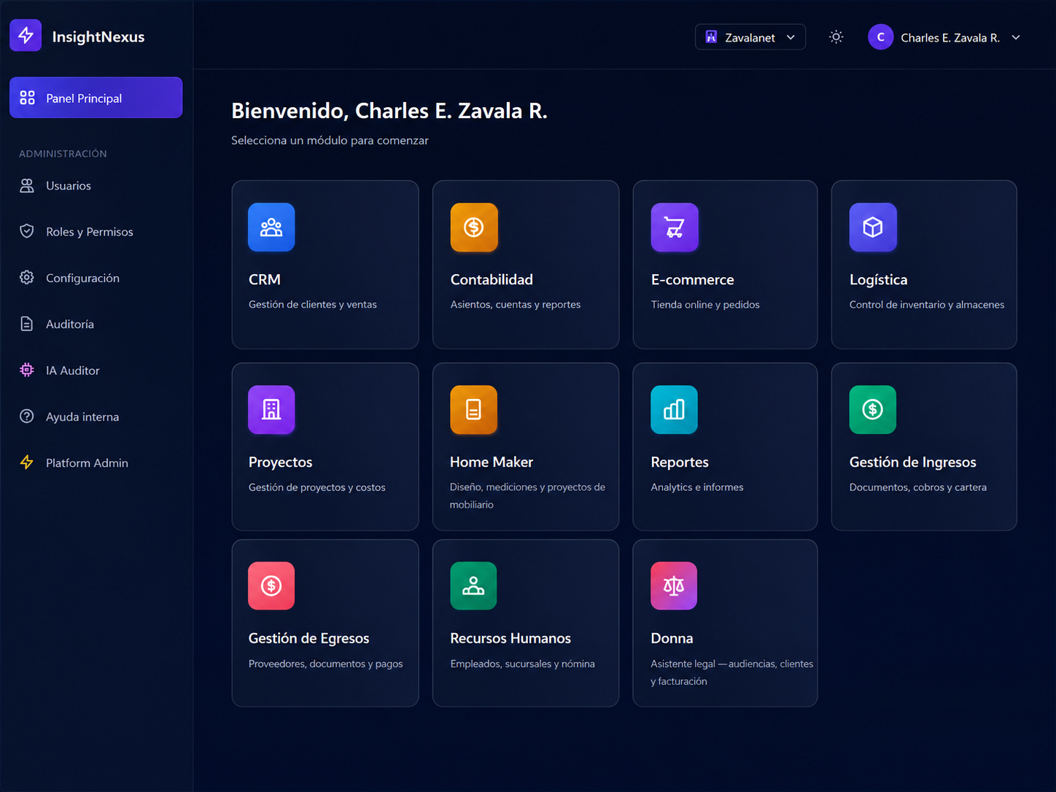Open the Donna scales icon
Viewport: 1056px width, 792px height.
674,586
